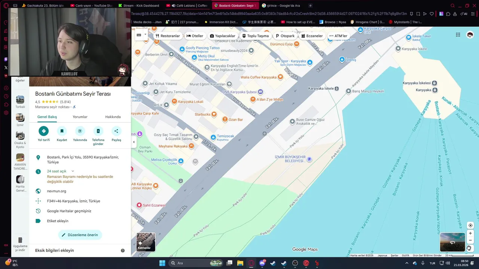479x269 pixels.
Task: Click the Street View hand (pegman) icon
Action: point(469,248)
